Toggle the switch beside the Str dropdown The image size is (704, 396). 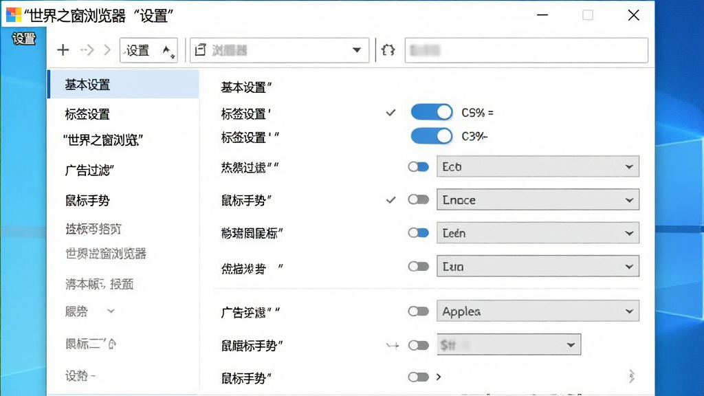tap(419, 345)
